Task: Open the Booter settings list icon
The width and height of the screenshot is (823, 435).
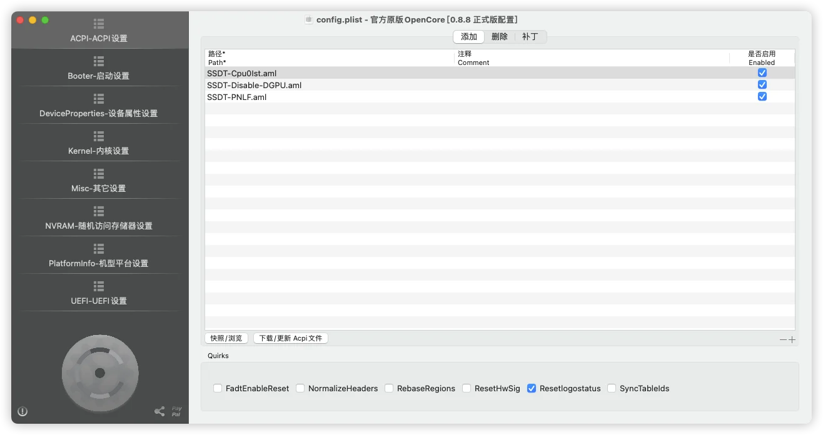Action: click(x=99, y=61)
